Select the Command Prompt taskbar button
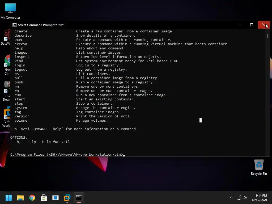 click(79, 198)
